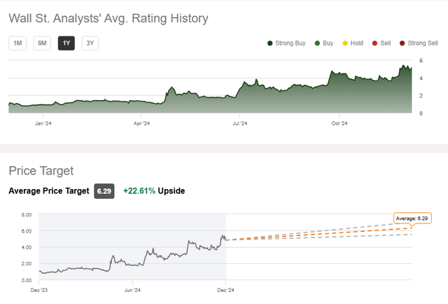Click the +22.61% Upside text
The height and width of the screenshot is (304, 448).
[154, 191]
